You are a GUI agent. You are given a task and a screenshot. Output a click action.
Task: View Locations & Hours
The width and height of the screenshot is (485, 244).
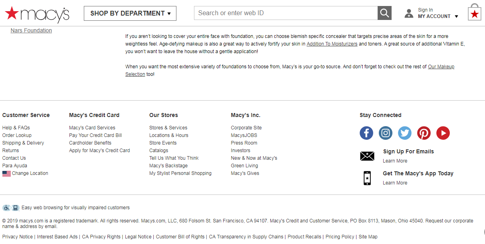tap(169, 135)
